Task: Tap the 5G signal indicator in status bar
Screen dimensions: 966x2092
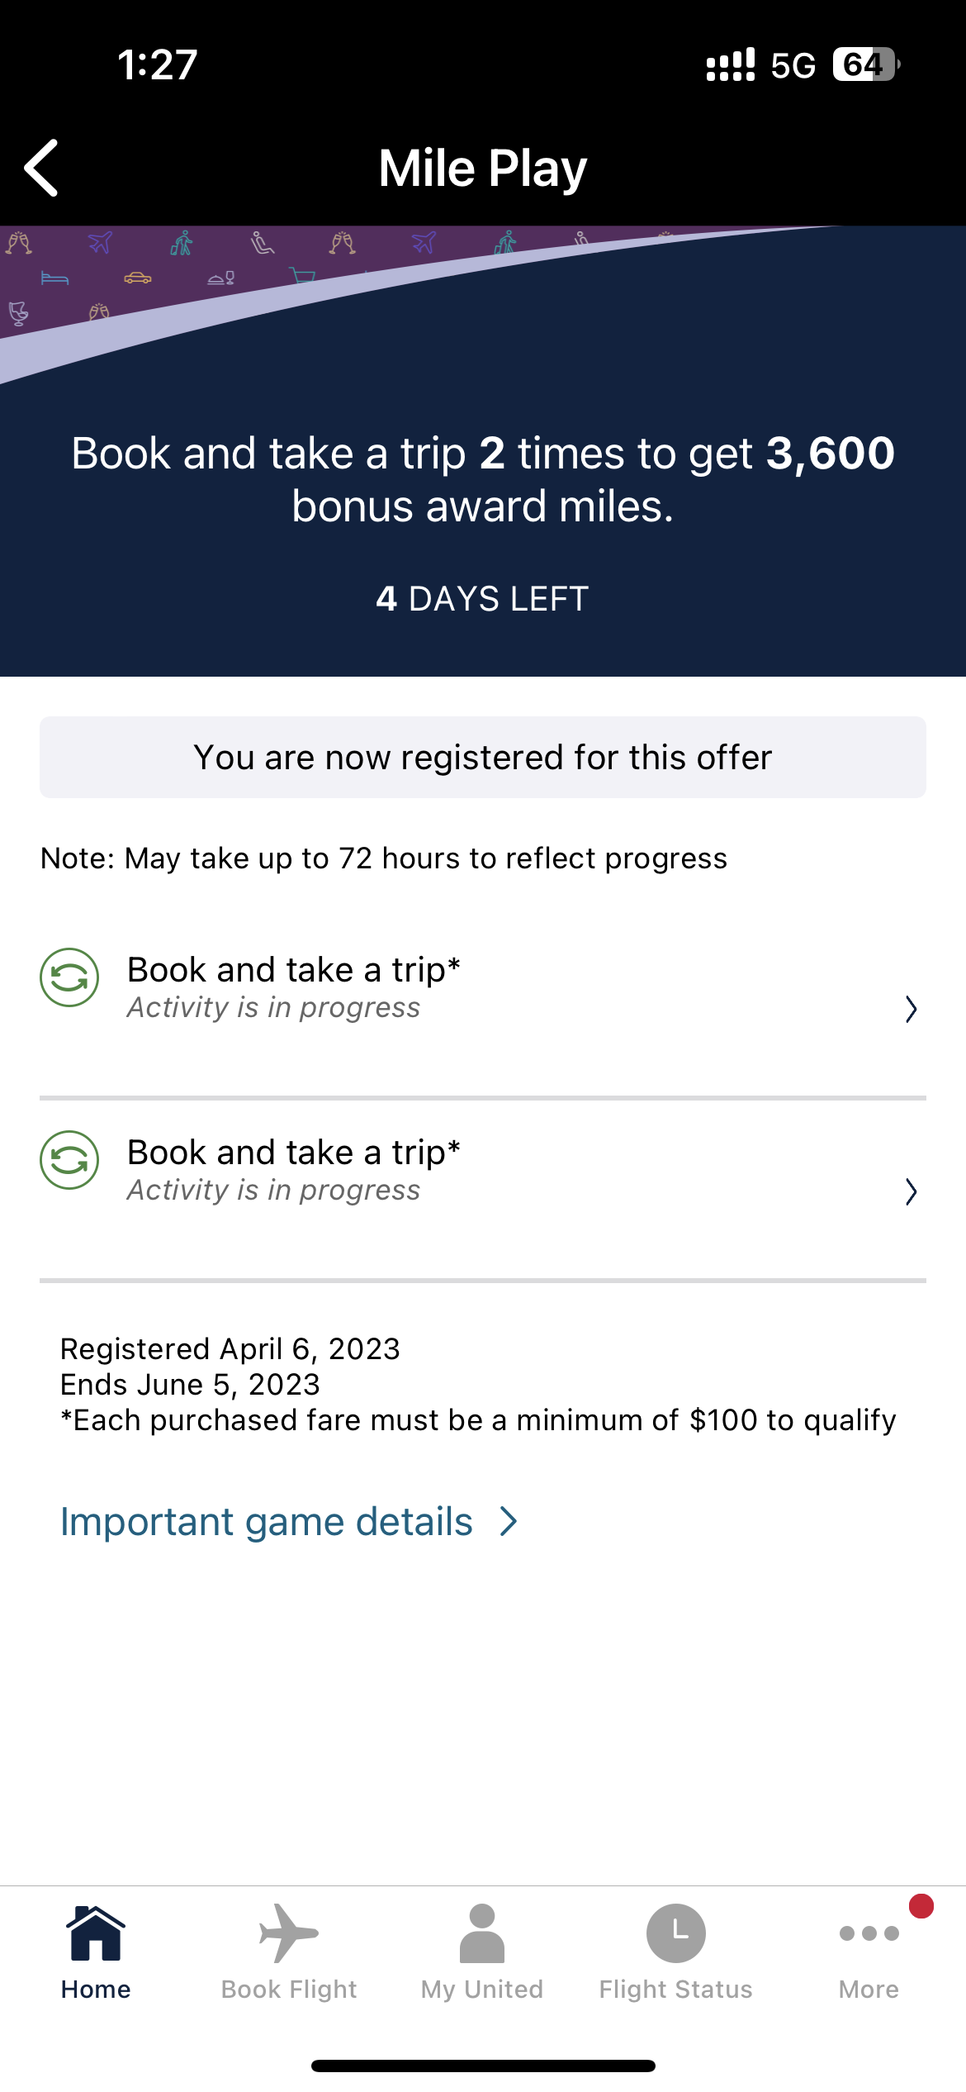Action: click(793, 65)
